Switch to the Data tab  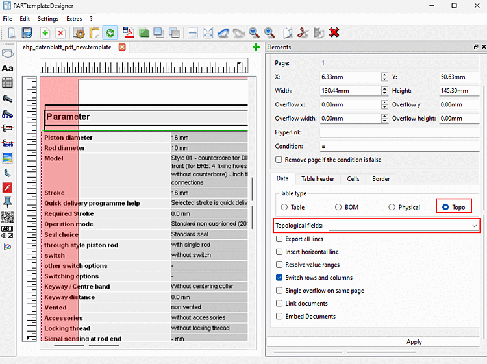point(282,178)
